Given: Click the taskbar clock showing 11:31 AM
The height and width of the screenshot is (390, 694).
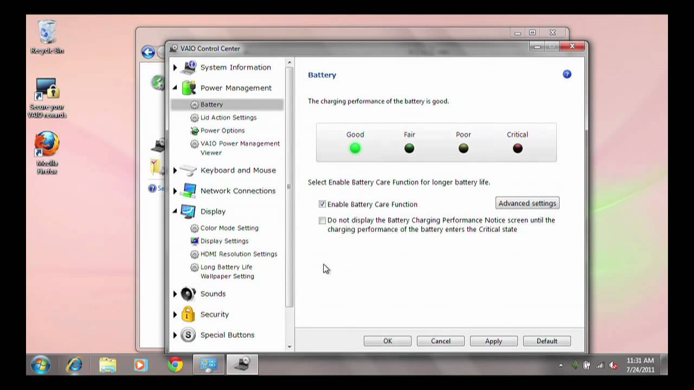Looking at the screenshot, I should point(640,365).
